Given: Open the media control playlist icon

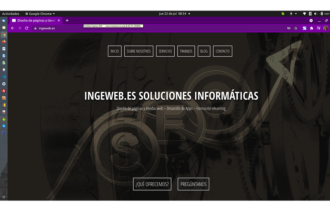Looking at the screenshot, I should (x=319, y=28).
